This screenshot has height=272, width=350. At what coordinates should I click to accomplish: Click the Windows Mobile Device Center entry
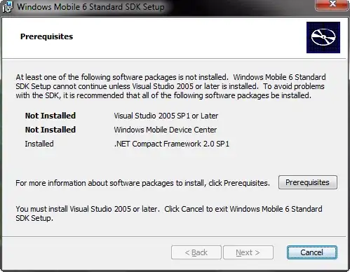pyautogui.click(x=166, y=130)
